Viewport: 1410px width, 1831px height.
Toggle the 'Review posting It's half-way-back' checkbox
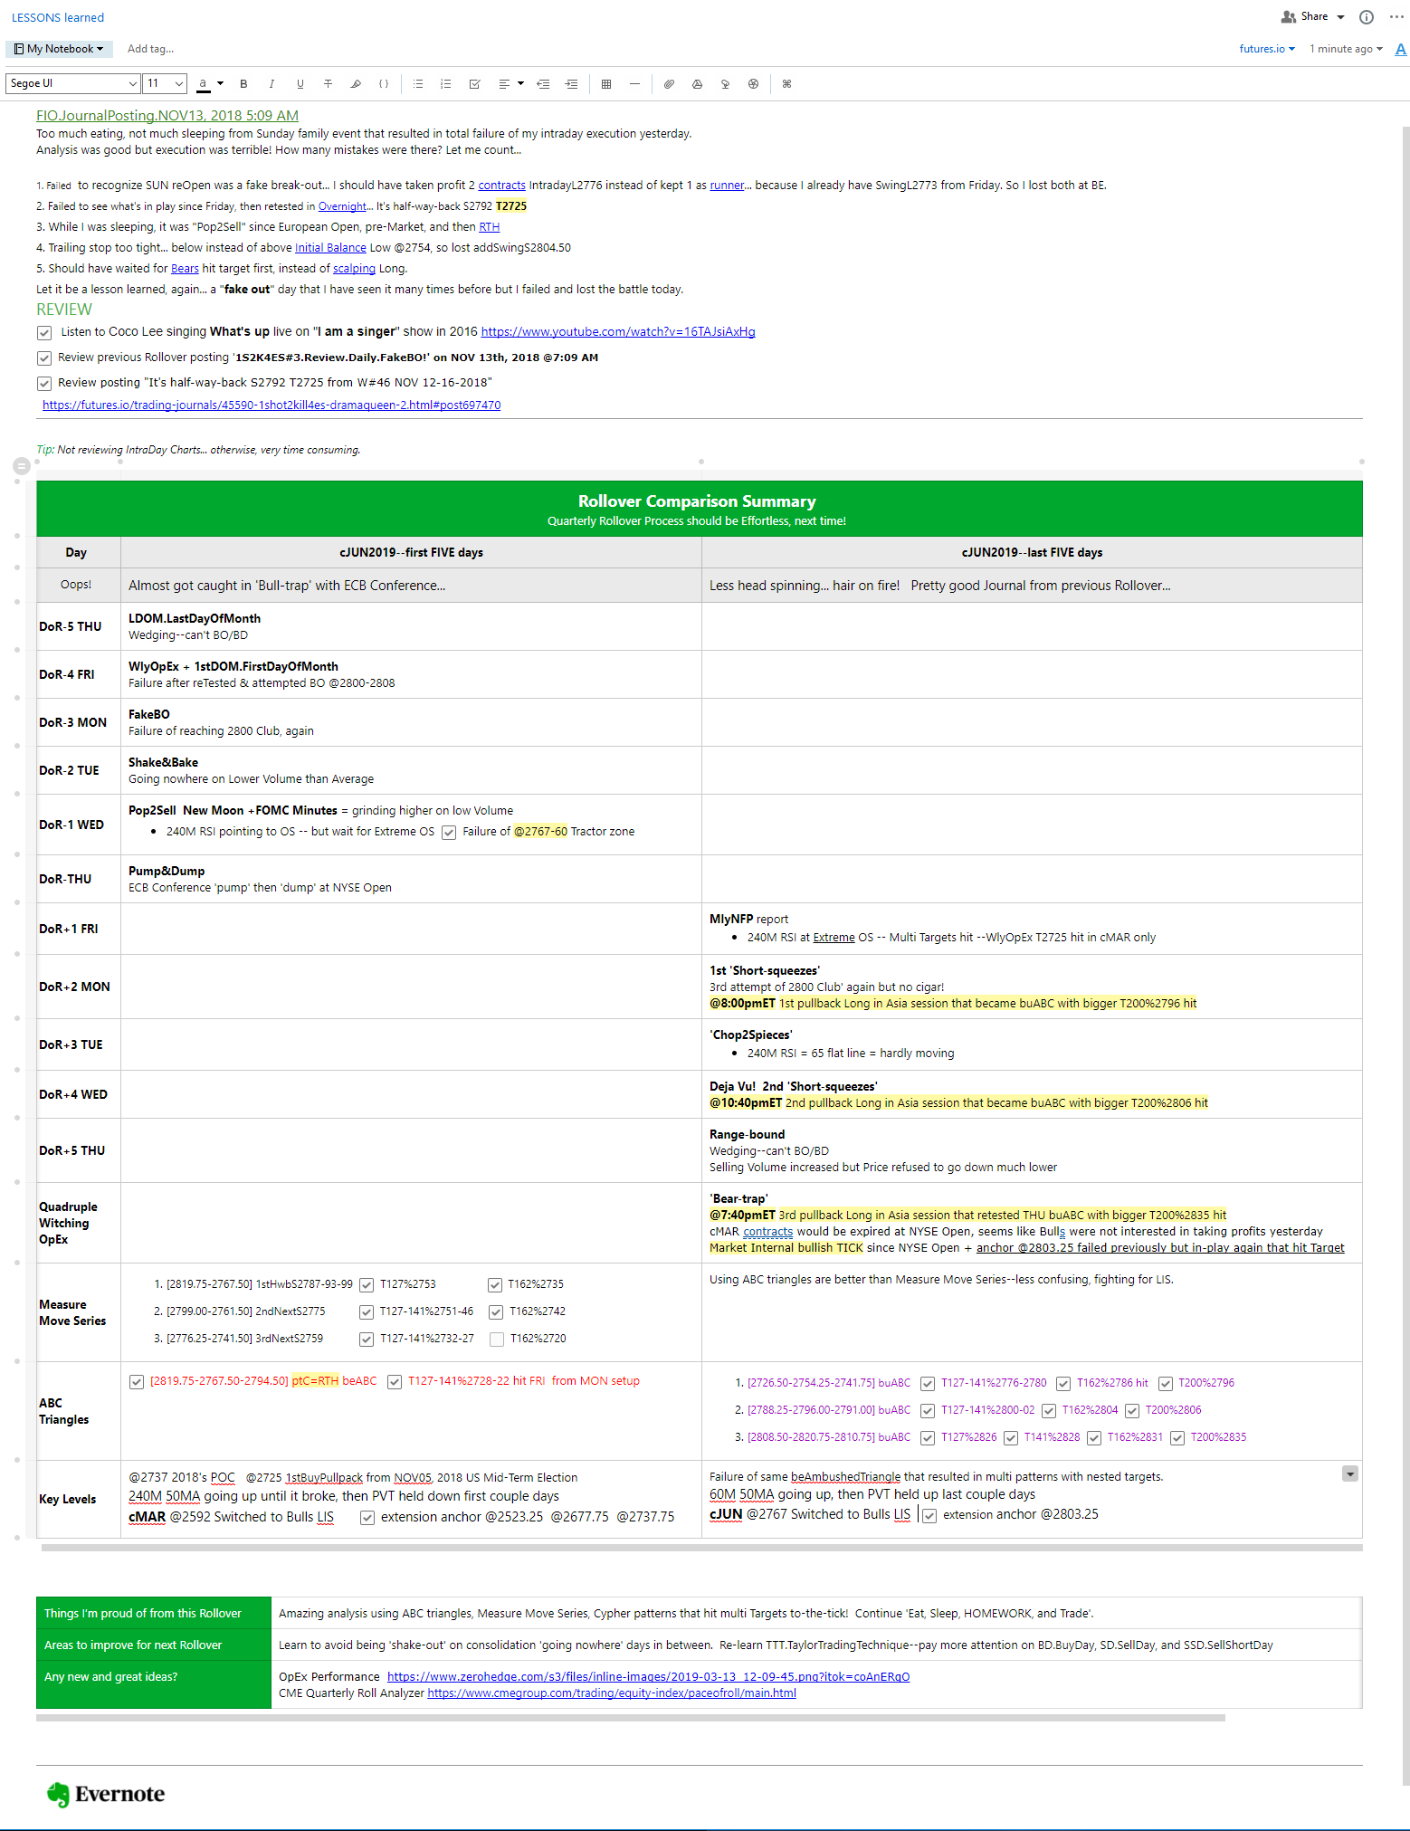pyautogui.click(x=44, y=384)
